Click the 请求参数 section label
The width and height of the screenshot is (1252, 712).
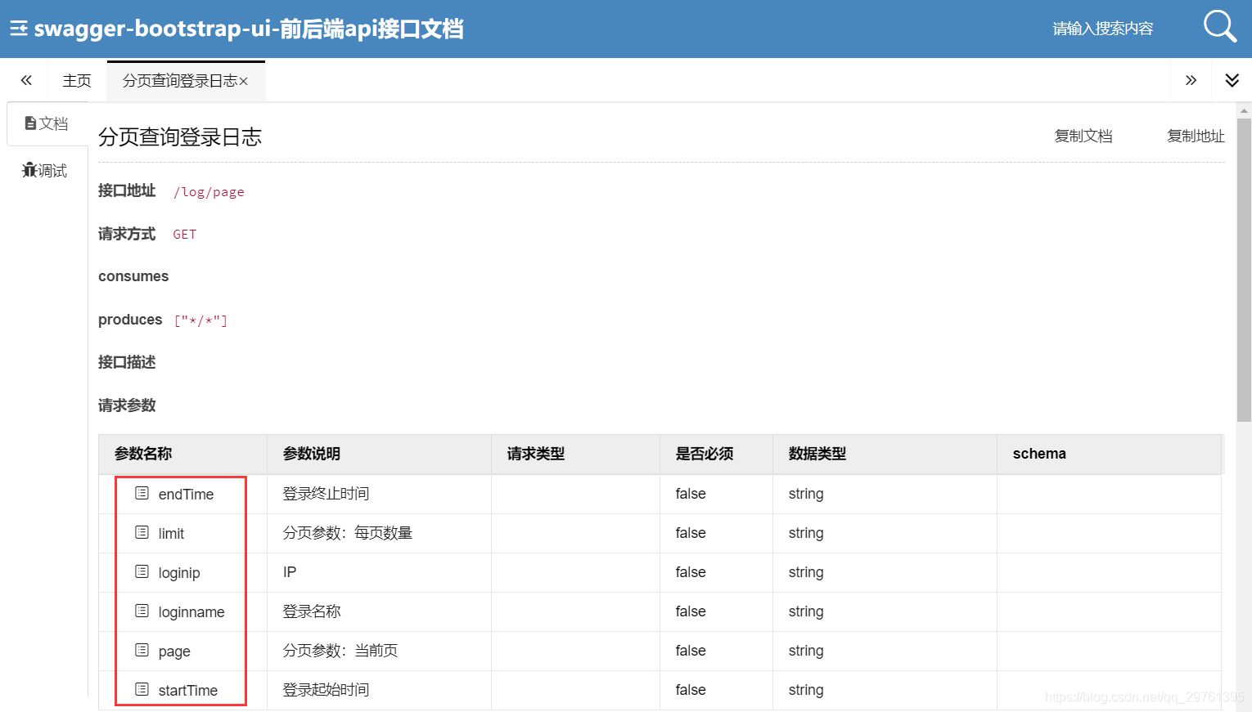tap(127, 405)
